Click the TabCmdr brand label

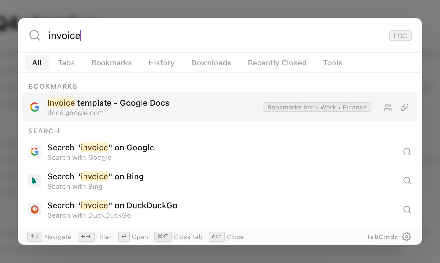pyautogui.click(x=382, y=237)
